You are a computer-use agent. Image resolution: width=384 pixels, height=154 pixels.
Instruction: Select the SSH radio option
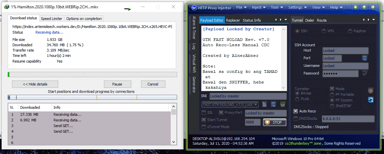pyautogui.click(x=297, y=31)
